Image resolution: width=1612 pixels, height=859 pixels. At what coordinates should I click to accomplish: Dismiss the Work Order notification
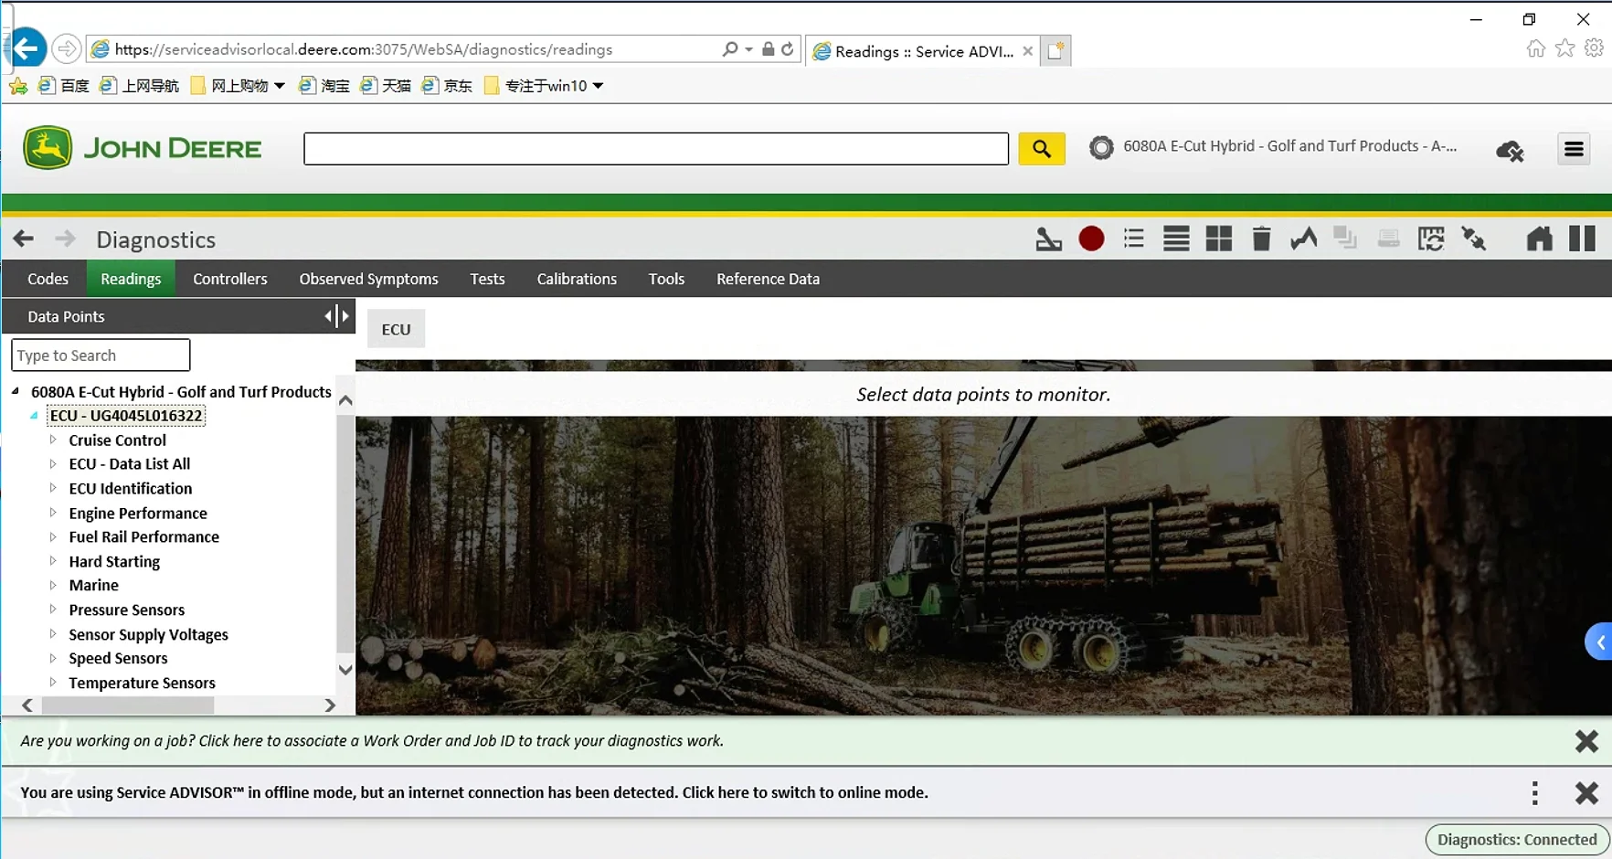(1586, 741)
